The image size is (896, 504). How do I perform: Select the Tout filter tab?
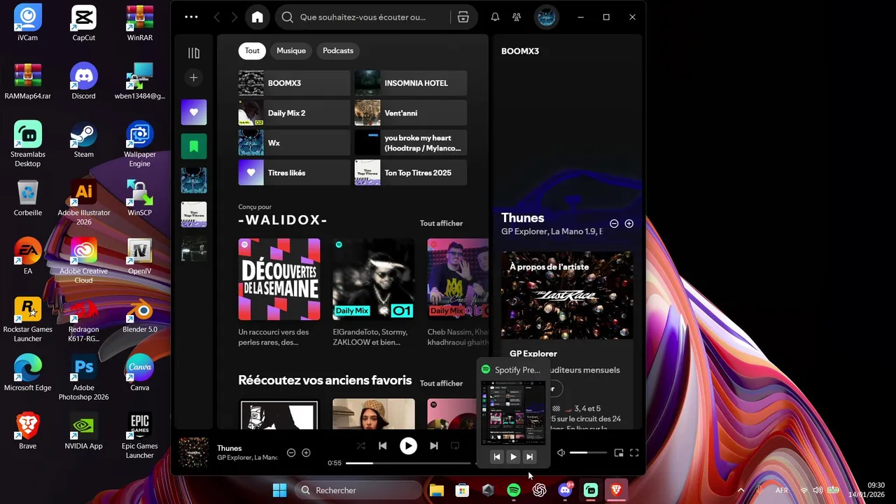point(252,50)
